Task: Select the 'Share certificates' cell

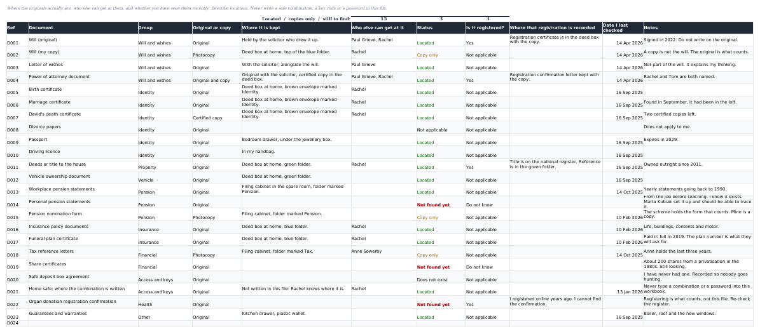Action: 83,265
